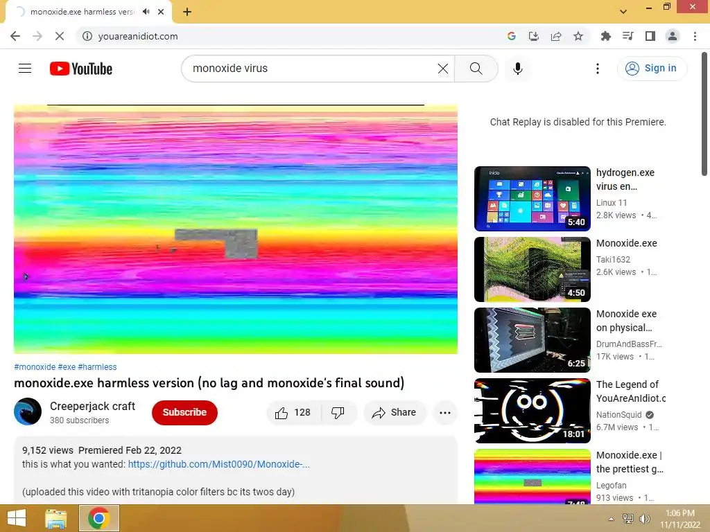Open File Explorer from taskbar
Viewport: 710px width, 532px height.
coord(55,518)
